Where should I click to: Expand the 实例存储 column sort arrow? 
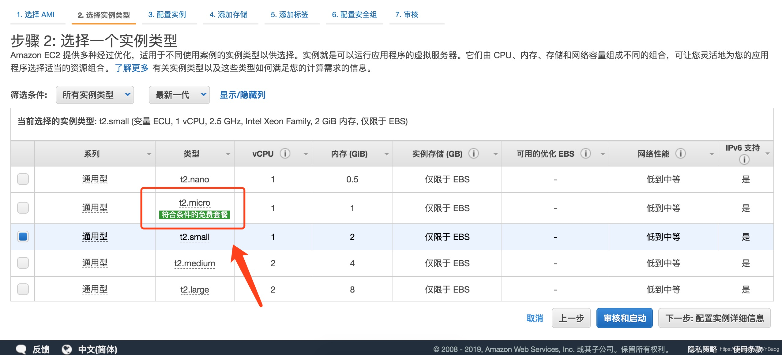[x=495, y=154]
